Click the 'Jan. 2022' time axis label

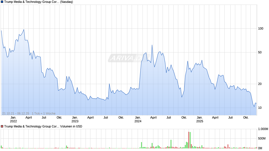coord(13,119)
